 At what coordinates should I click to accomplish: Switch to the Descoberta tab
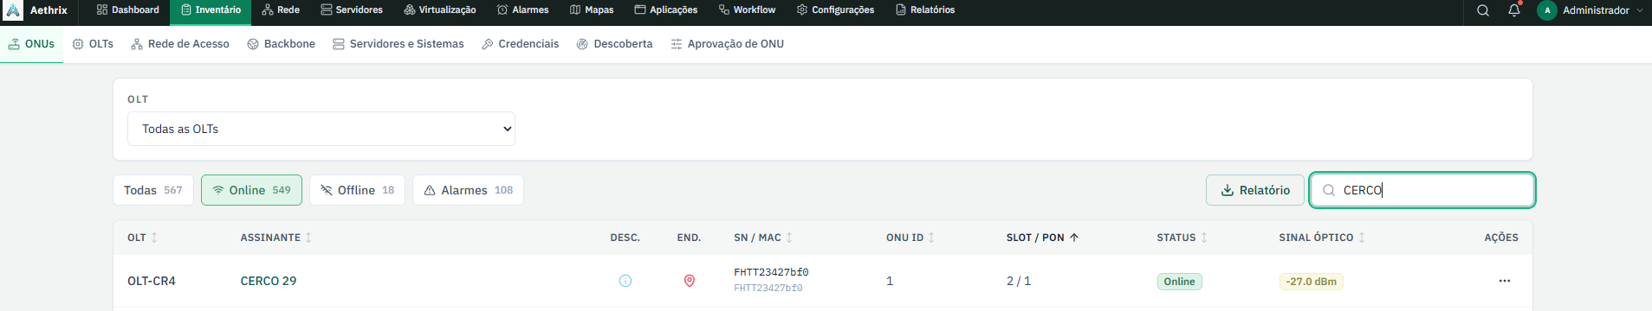coord(615,44)
